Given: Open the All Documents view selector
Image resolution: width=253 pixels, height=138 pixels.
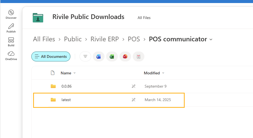Looking at the screenshot, I should pos(51,56).
